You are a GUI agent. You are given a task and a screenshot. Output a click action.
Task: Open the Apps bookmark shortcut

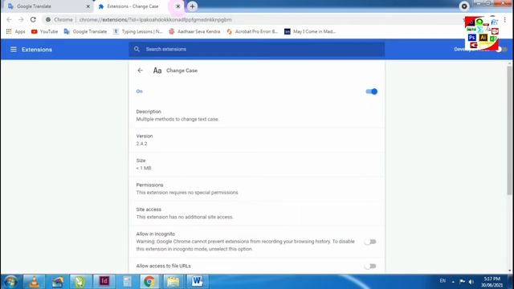coord(16,31)
